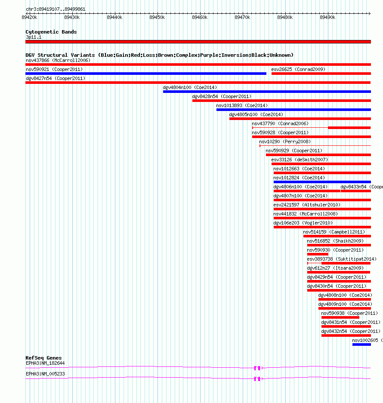Screen dimensions: 383x403
Task: Click the blue nsv590921 gain bar
Action: [x=146, y=74]
